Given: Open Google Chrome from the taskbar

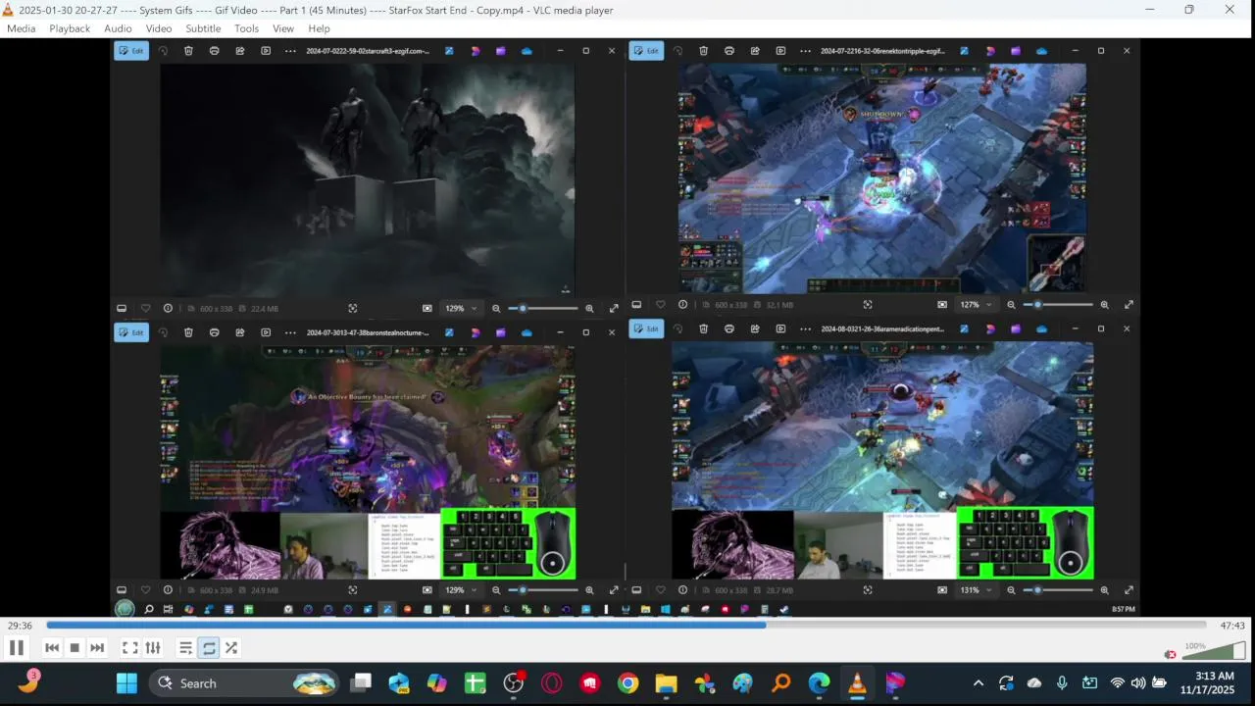Looking at the screenshot, I should (x=628, y=683).
